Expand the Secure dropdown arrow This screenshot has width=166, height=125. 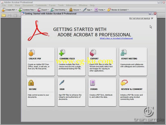pos(80,10)
